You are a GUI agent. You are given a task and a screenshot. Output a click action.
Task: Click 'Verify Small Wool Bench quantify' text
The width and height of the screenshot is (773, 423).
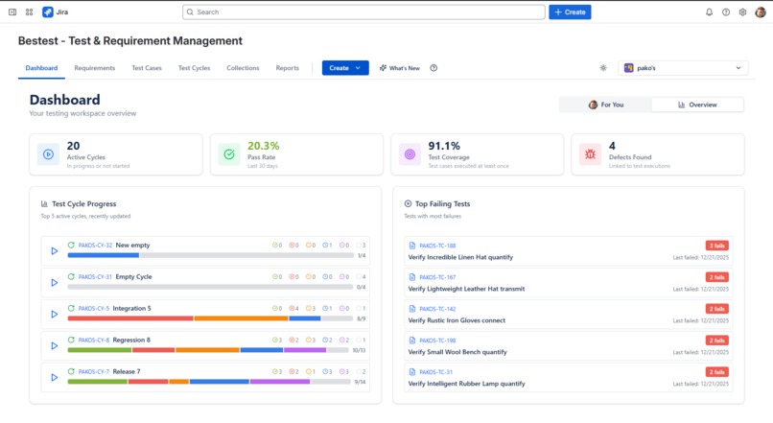coord(457,352)
